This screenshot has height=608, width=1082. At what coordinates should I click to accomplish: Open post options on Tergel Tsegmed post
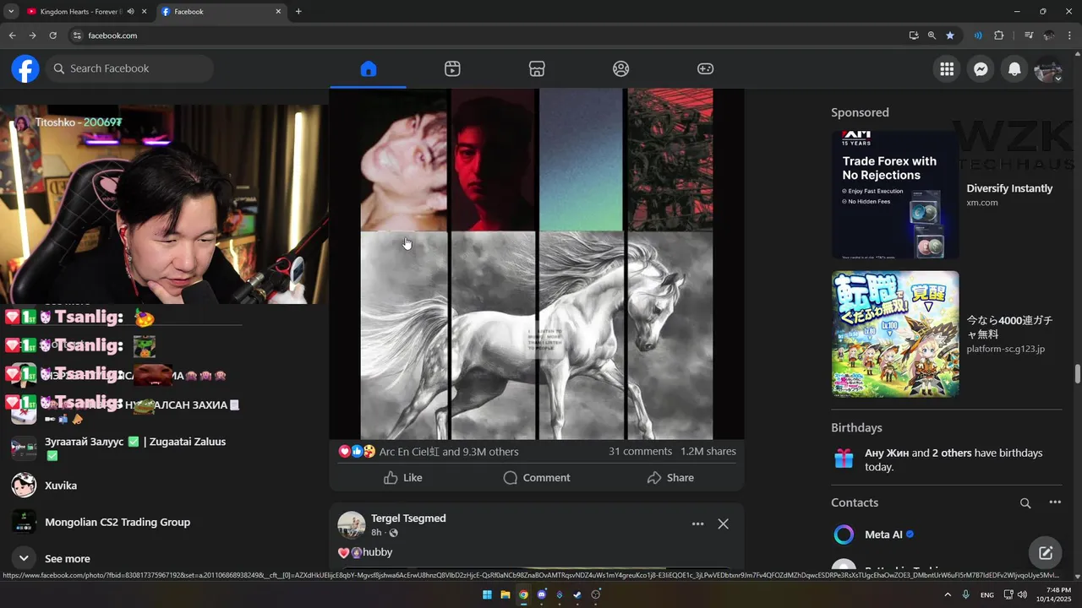697,524
